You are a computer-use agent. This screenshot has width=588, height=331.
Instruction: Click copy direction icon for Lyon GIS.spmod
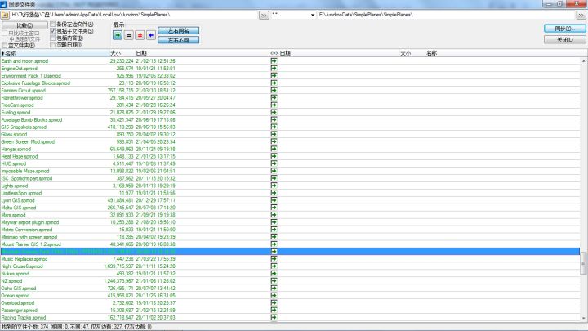click(274, 200)
